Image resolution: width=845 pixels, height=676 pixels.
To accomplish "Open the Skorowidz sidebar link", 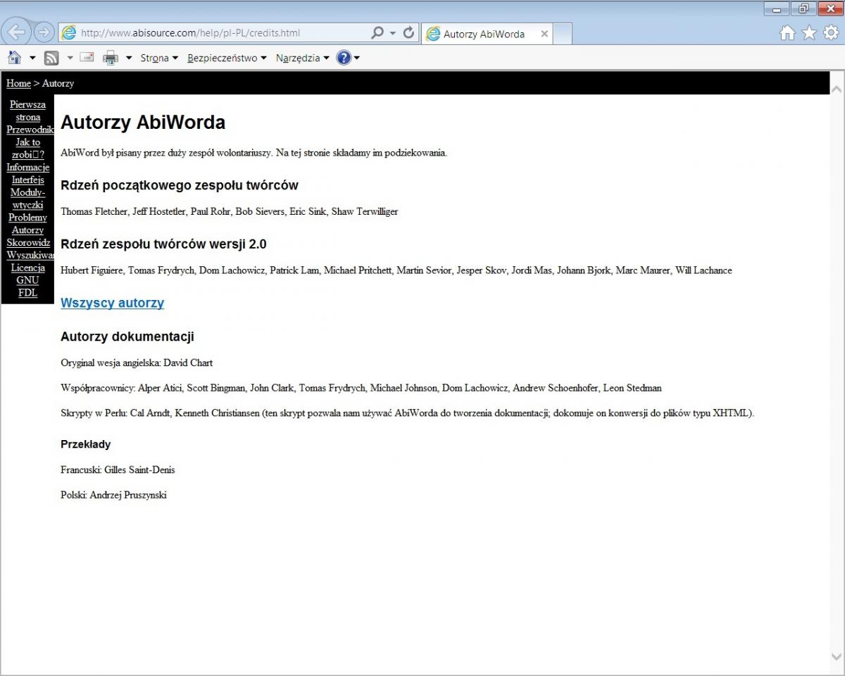I will [x=28, y=243].
